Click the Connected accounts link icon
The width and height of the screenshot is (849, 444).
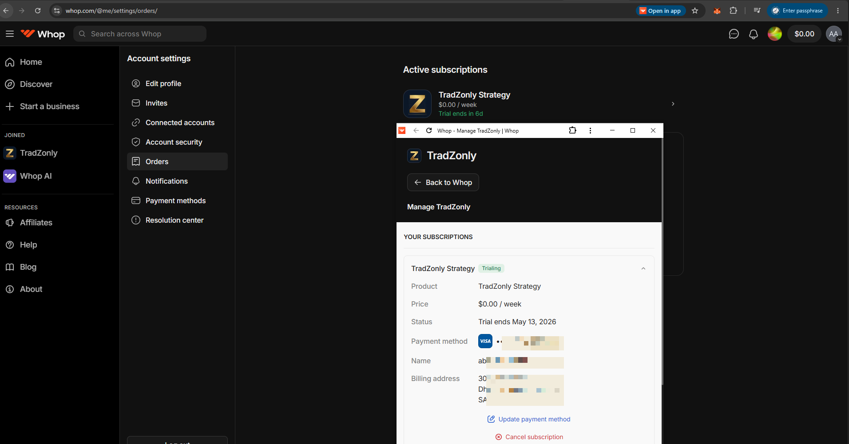point(136,122)
